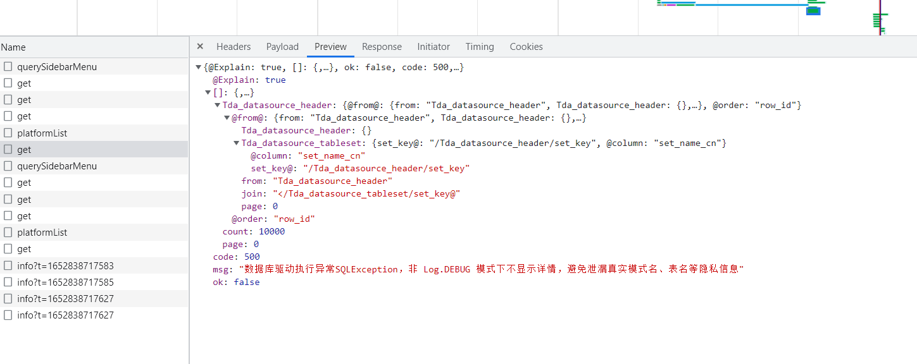
Task: Collapse the @from@ node
Action: 227,118
